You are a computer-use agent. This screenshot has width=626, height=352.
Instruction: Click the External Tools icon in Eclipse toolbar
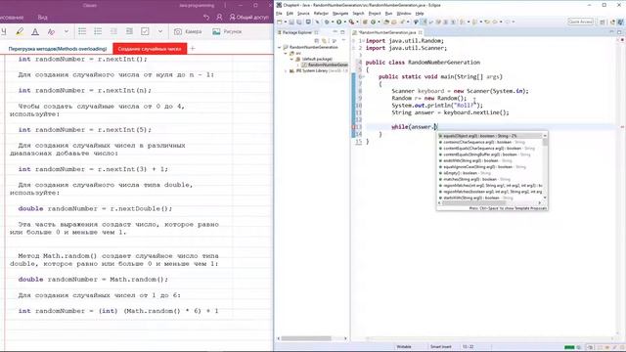[x=351, y=22]
